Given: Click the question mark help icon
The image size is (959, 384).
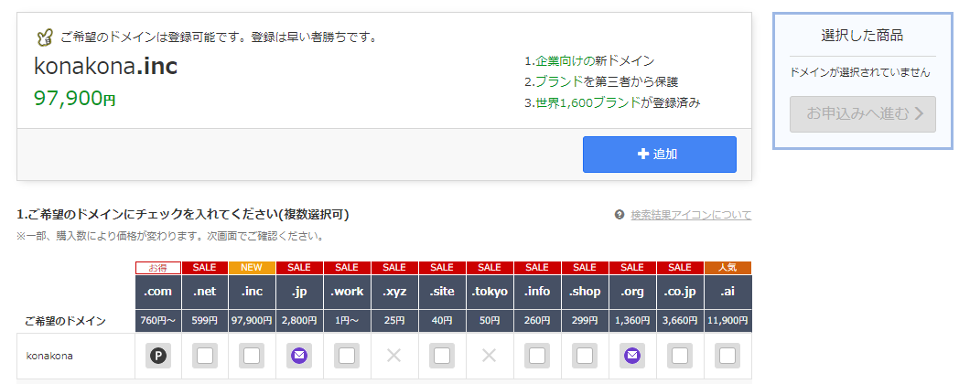Looking at the screenshot, I should 620,215.
